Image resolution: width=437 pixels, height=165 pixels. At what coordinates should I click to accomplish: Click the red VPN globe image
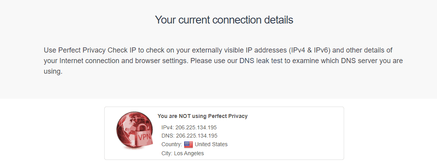135,130
